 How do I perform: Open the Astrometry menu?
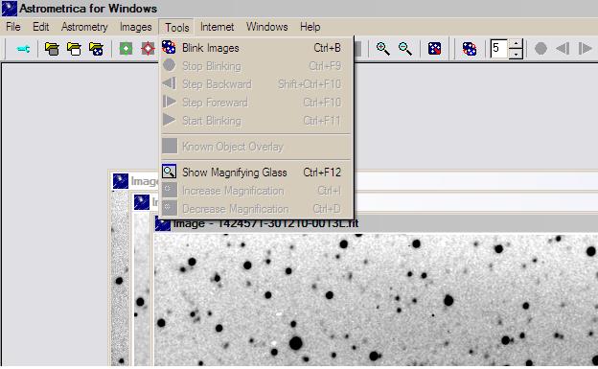tap(84, 27)
